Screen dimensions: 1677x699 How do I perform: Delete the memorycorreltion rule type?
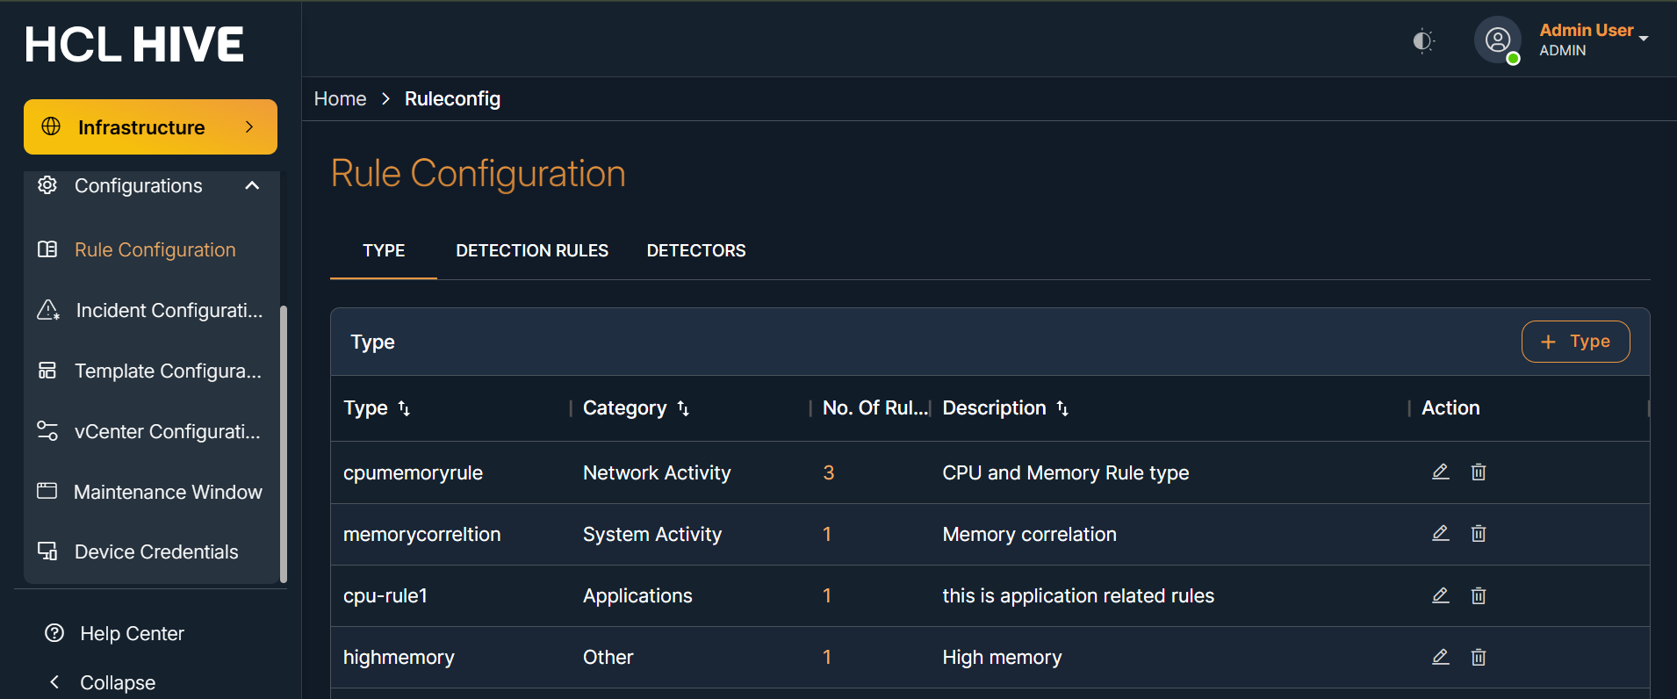pyautogui.click(x=1479, y=534)
